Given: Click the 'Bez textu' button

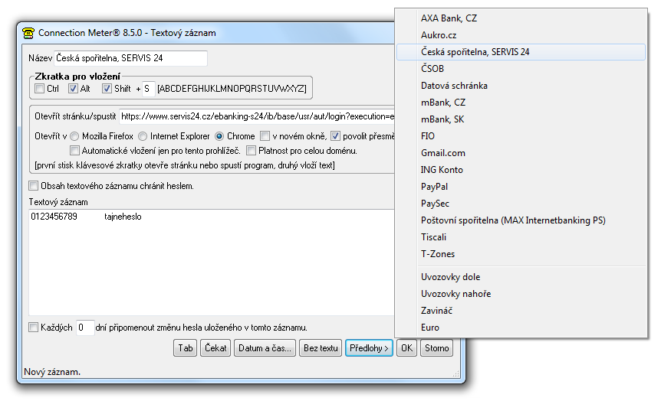Looking at the screenshot, I should (x=321, y=348).
